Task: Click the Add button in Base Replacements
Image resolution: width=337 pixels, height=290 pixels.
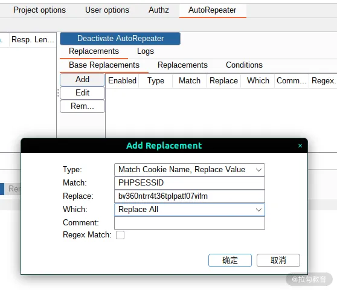Action: click(x=82, y=80)
